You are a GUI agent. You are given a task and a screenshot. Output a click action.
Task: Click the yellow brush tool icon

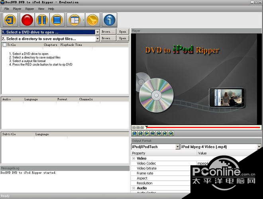[x=92, y=20]
